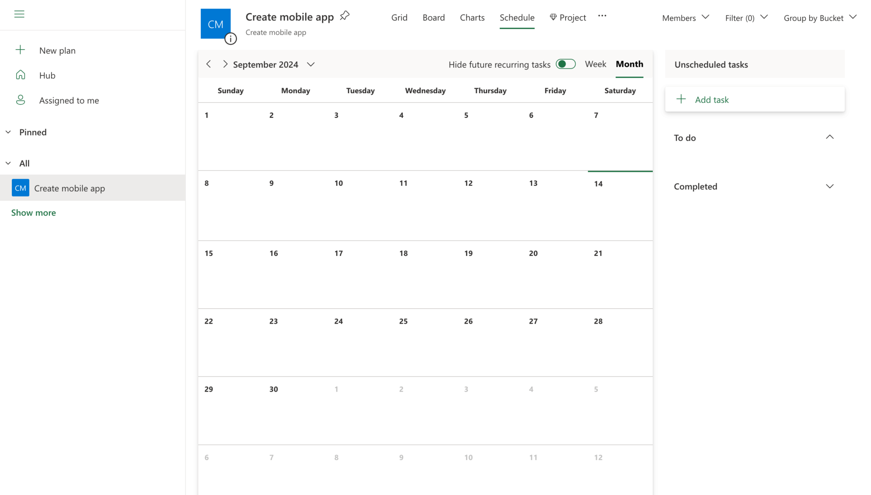Screen dimensions: 871x495
Task: Click the New plan plus icon
Action: (20, 50)
